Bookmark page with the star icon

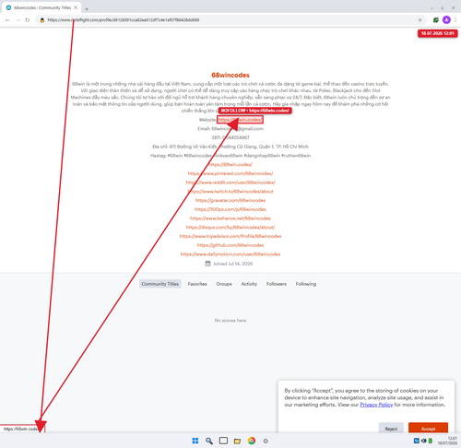420,20
